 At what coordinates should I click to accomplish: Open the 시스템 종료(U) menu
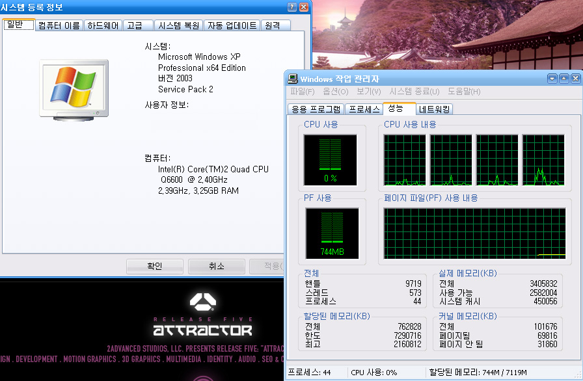tap(414, 92)
